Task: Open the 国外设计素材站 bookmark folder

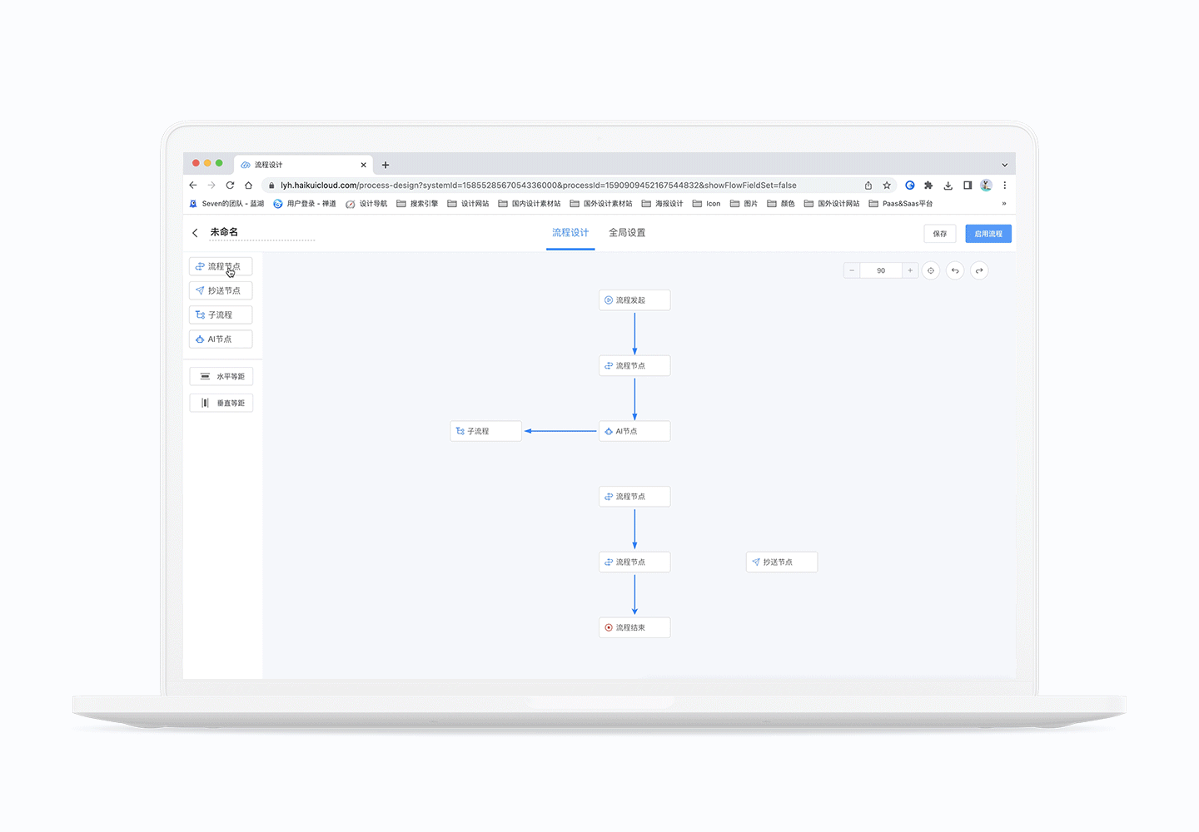Action: click(601, 204)
